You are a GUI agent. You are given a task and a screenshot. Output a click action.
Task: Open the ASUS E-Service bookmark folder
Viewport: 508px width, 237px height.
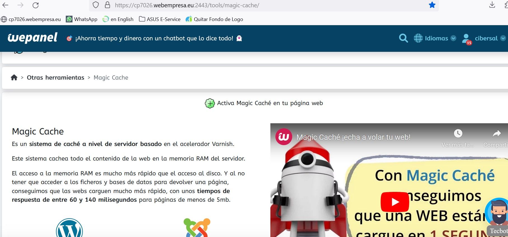160,19
